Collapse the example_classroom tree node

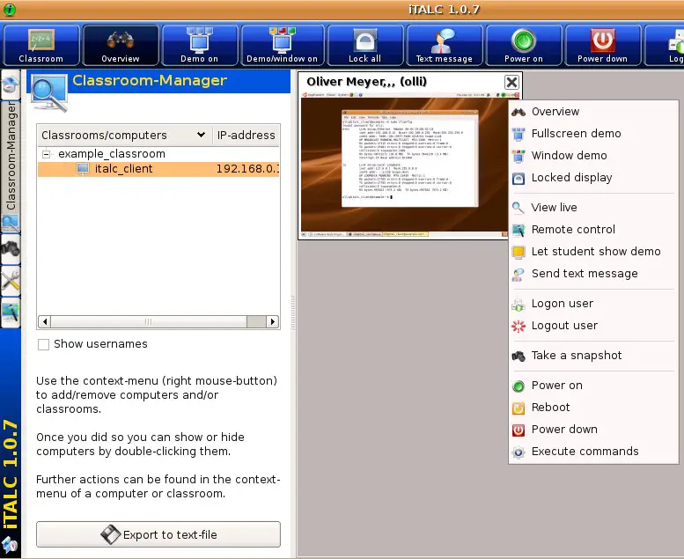46,154
